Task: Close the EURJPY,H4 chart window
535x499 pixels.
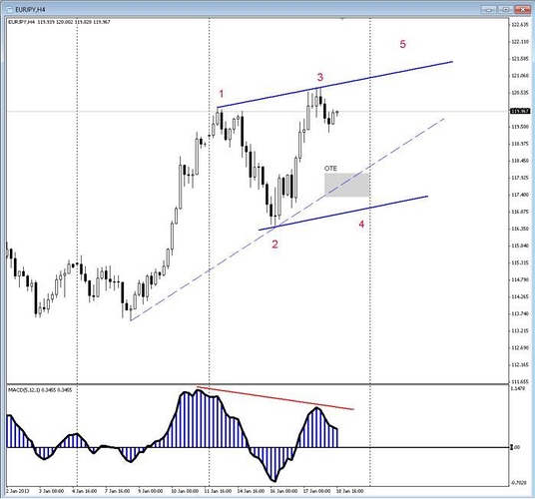Action: coord(523,9)
